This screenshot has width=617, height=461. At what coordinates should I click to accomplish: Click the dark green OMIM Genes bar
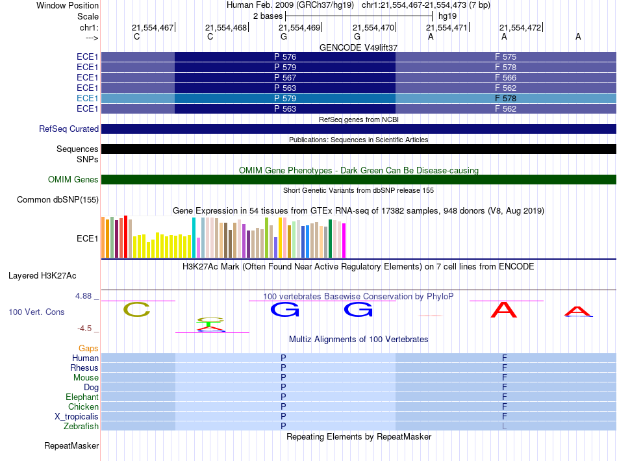pyautogui.click(x=359, y=180)
